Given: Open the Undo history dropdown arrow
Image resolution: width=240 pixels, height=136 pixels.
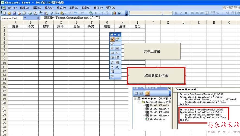Looking at the screenshot, I should point(79,13).
